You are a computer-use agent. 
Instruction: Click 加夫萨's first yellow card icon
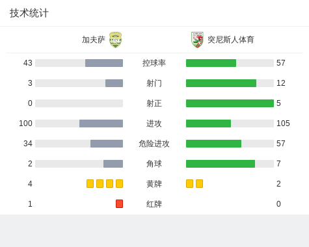click(90, 183)
